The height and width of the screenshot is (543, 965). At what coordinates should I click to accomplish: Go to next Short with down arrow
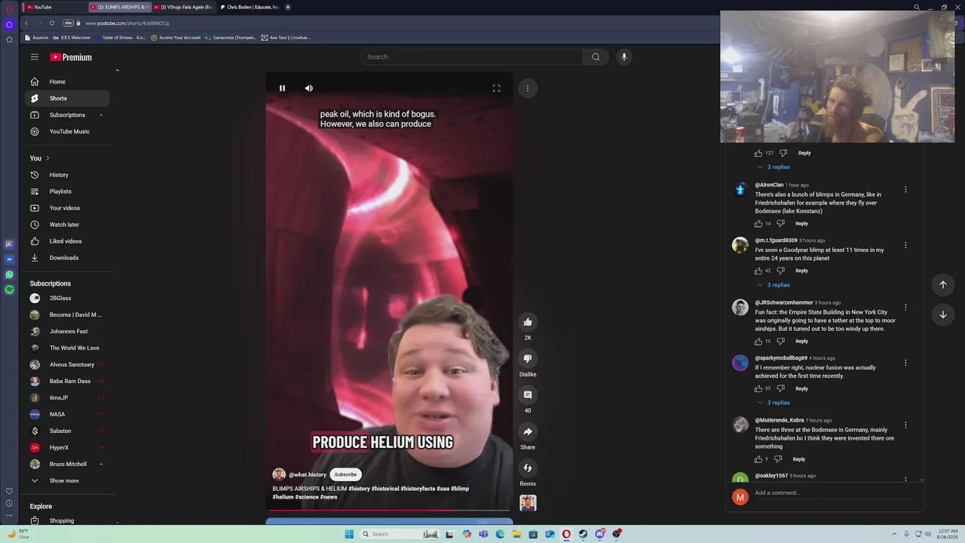942,314
